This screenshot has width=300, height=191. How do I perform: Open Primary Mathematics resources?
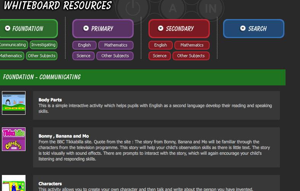[116, 45]
